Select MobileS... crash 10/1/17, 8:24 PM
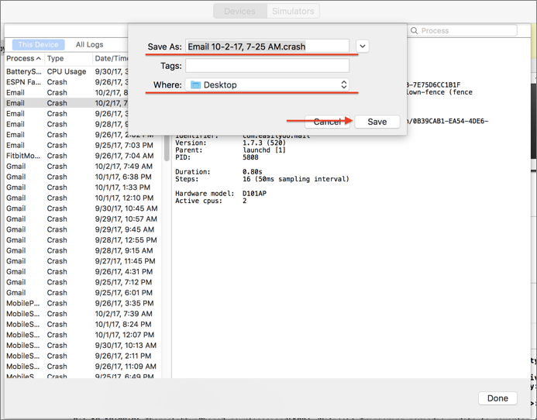This screenshot has width=537, height=420. [83, 325]
